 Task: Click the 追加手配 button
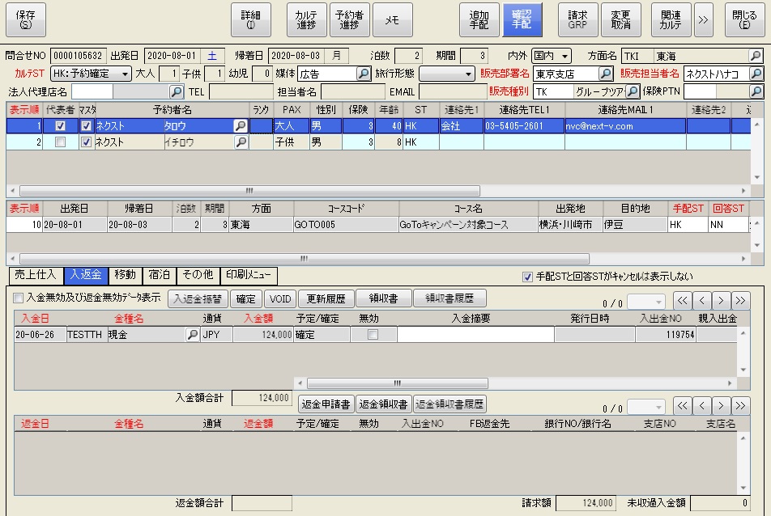[479, 19]
